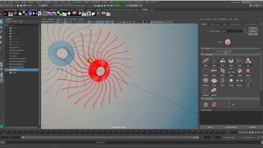Screen dimensions: 263x148
Task: Click the Undo arrow in status line
Action: click(x=28, y=5)
